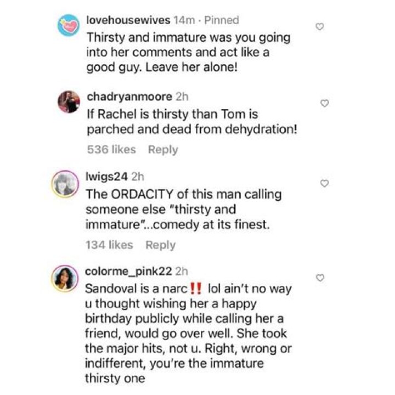Open colorme_pink22's username link
This screenshot has width=395, height=395.
129,271
